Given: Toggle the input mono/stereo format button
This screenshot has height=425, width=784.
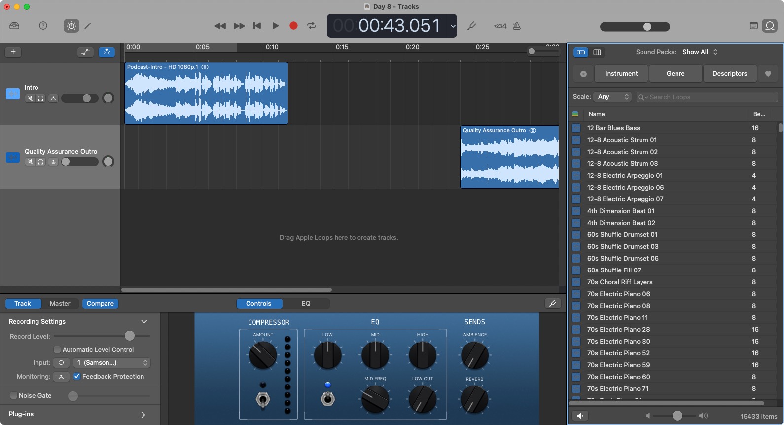Looking at the screenshot, I should click(x=61, y=362).
